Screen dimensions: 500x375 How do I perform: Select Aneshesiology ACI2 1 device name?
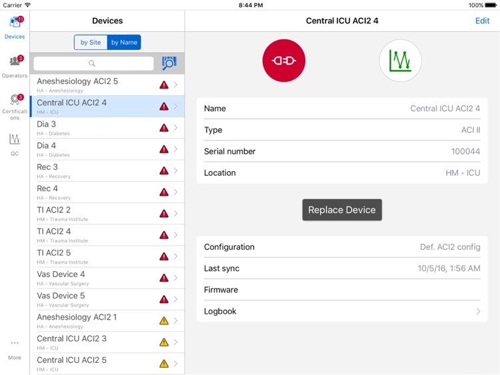click(x=77, y=317)
